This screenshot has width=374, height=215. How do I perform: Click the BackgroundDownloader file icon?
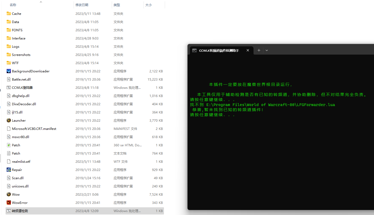(9, 71)
